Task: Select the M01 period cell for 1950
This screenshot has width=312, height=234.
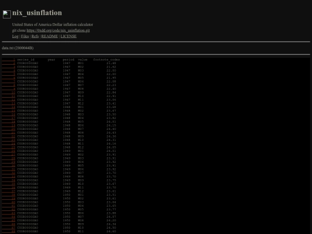Action: click(x=81, y=195)
